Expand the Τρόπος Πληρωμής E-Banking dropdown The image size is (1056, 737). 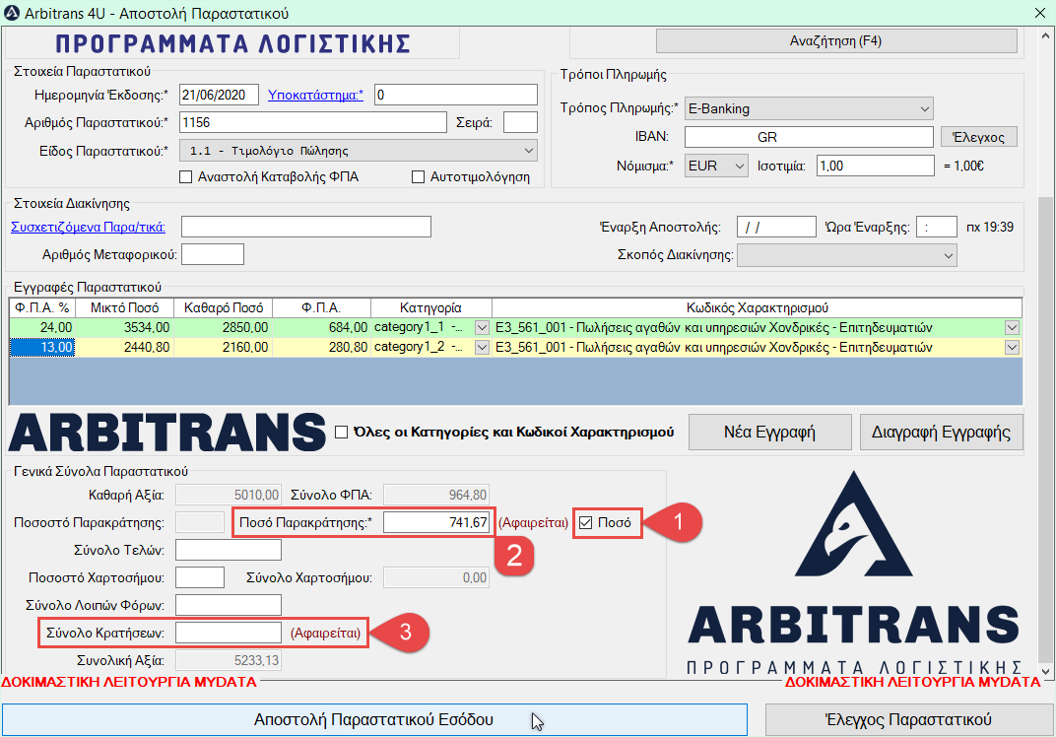click(809, 108)
